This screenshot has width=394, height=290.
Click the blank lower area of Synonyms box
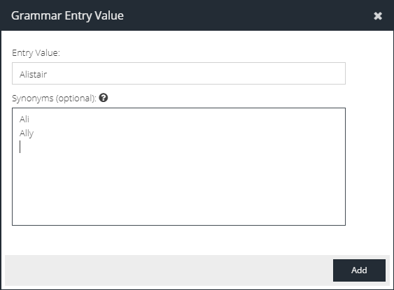(178, 191)
